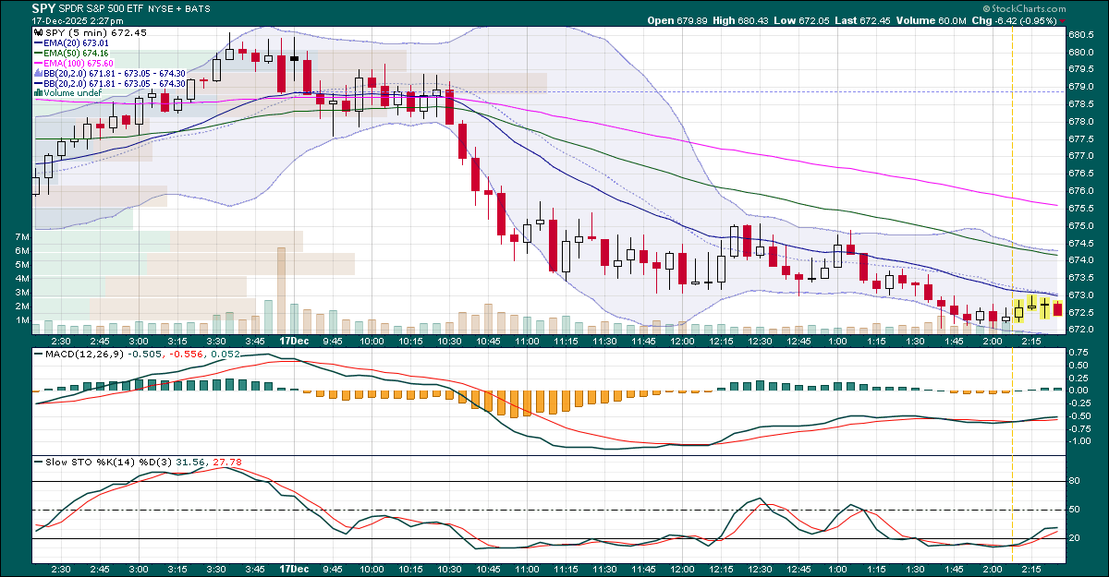Click the volume bars icon next to Volume undef
The image size is (1109, 577).
(39, 92)
